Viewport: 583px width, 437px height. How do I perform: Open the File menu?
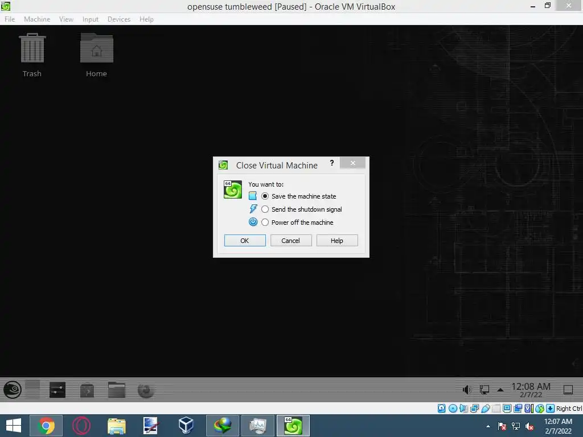[x=10, y=19]
